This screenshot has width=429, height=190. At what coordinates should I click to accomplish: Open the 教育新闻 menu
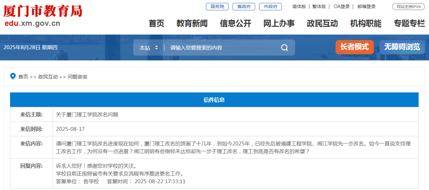pyautogui.click(x=192, y=23)
